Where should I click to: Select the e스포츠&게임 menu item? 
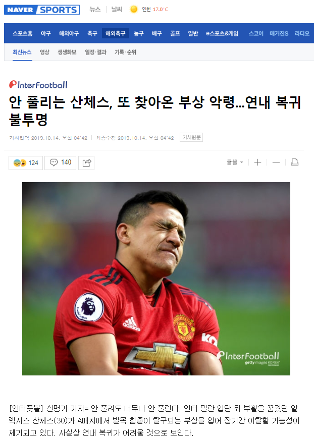(222, 33)
